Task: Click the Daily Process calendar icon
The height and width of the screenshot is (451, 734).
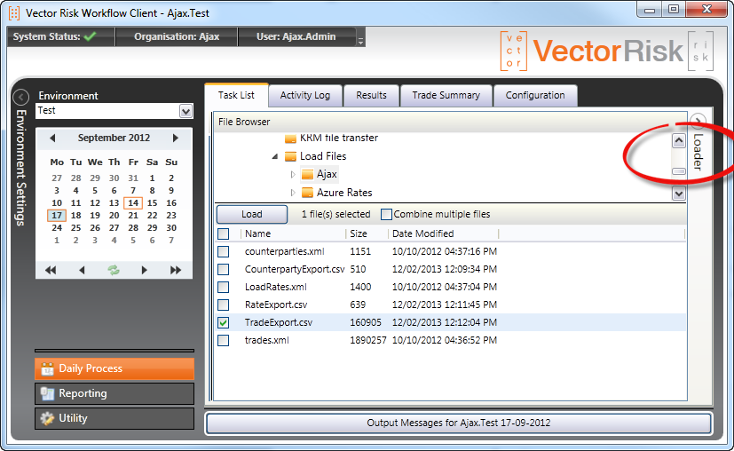Action: [47, 369]
